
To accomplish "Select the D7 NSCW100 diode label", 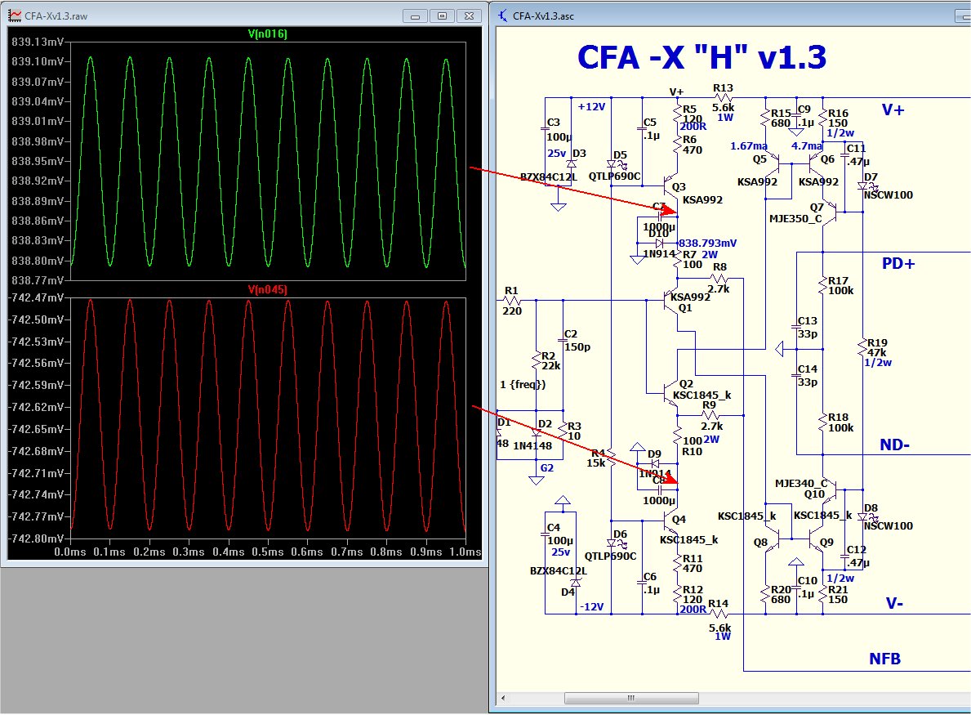I will coord(889,185).
